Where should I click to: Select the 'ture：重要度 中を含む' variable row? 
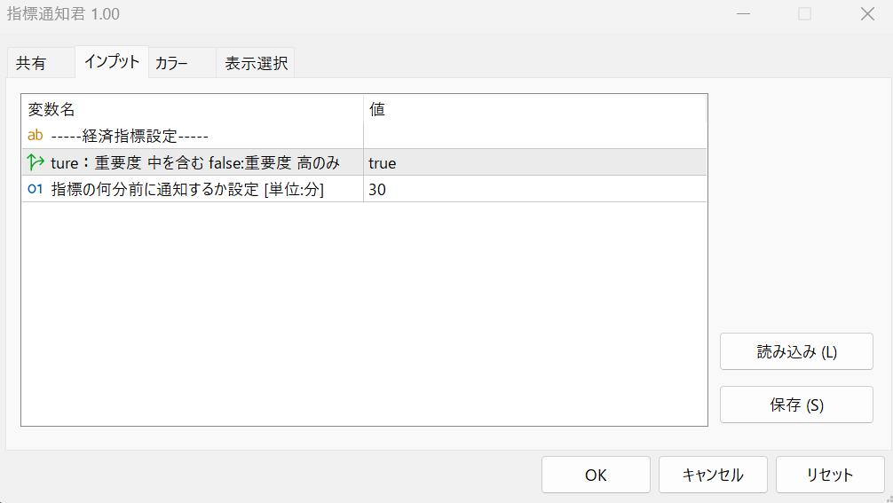[x=195, y=162]
